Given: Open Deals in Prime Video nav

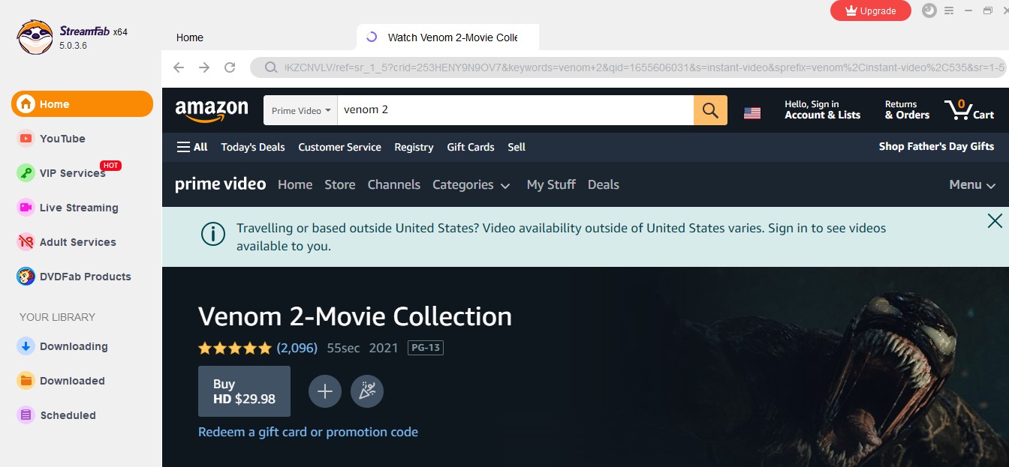Looking at the screenshot, I should (604, 184).
